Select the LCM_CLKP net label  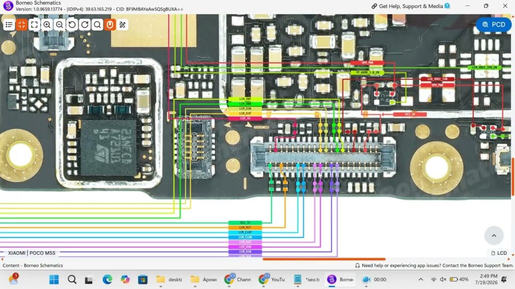(245, 232)
